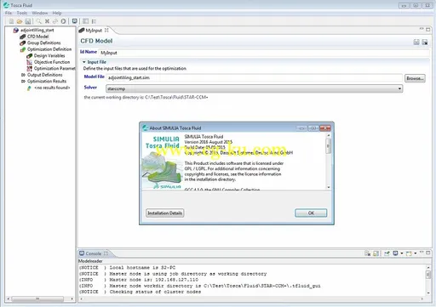The image size is (436, 307).
Task: Open the Help menu
Action: (57, 13)
